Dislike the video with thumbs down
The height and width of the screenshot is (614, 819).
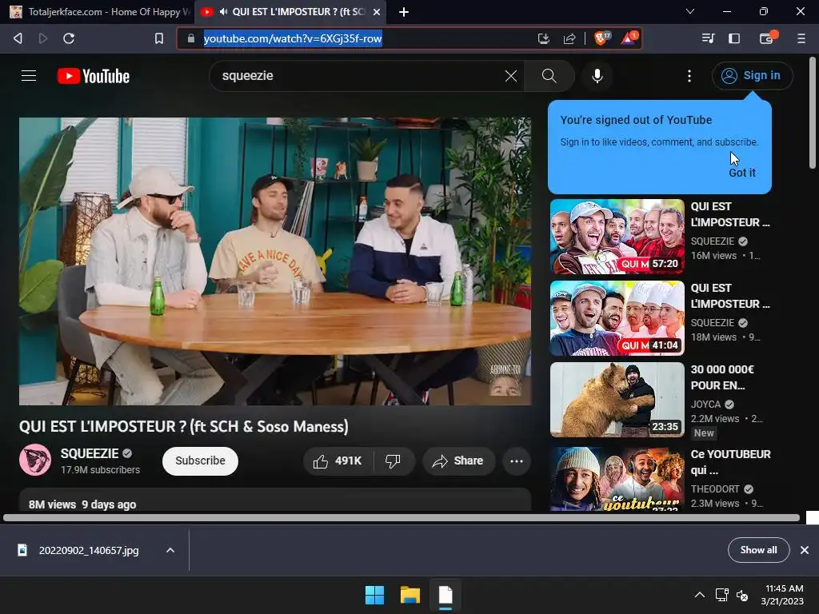(x=393, y=461)
